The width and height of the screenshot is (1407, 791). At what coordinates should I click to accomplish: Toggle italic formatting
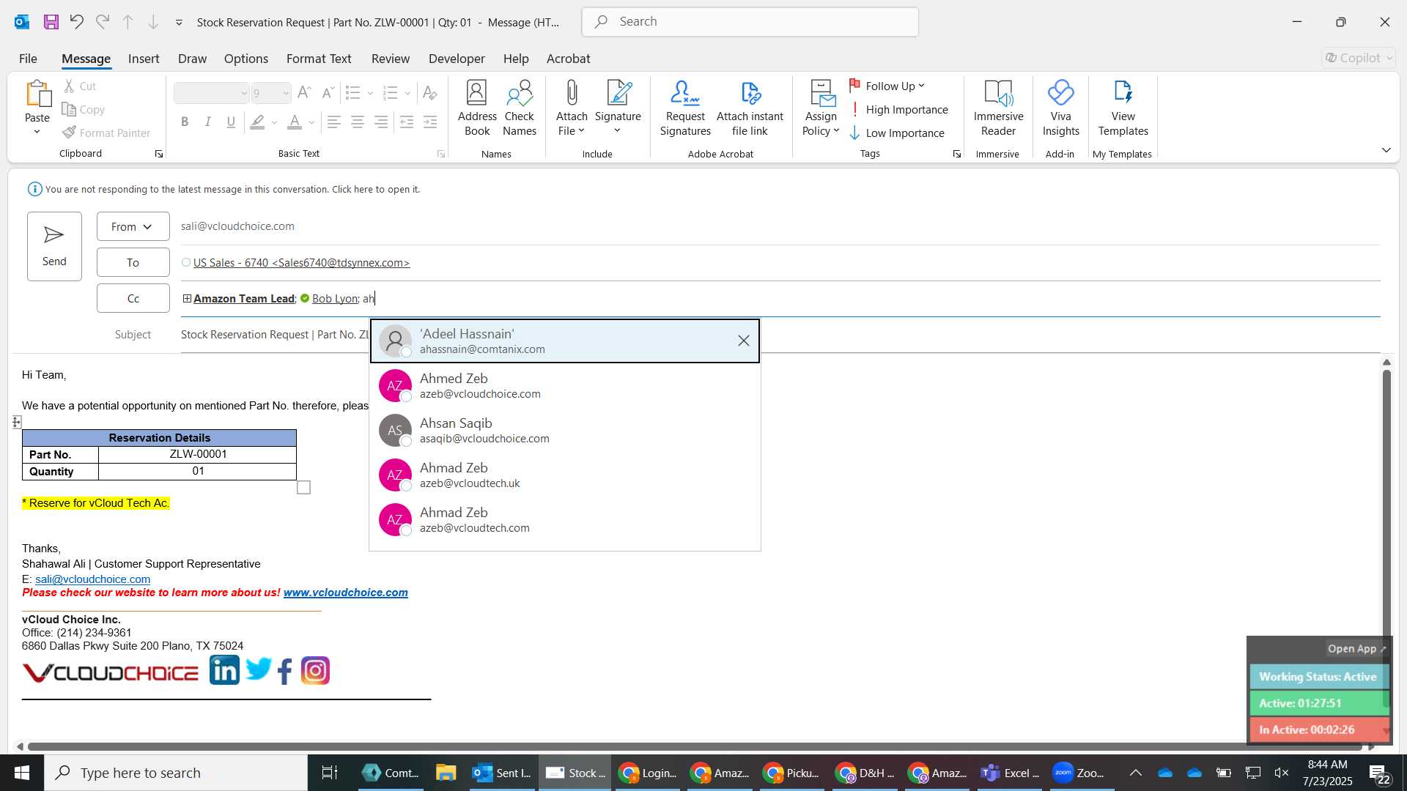click(x=208, y=122)
